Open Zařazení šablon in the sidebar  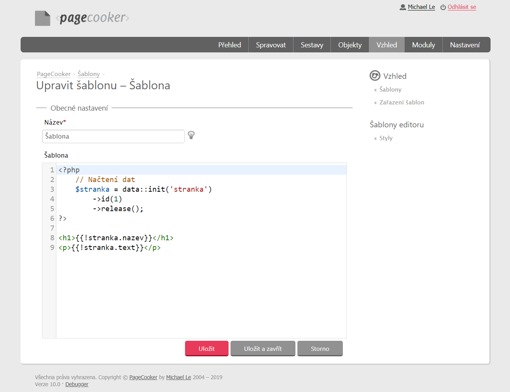(x=402, y=102)
